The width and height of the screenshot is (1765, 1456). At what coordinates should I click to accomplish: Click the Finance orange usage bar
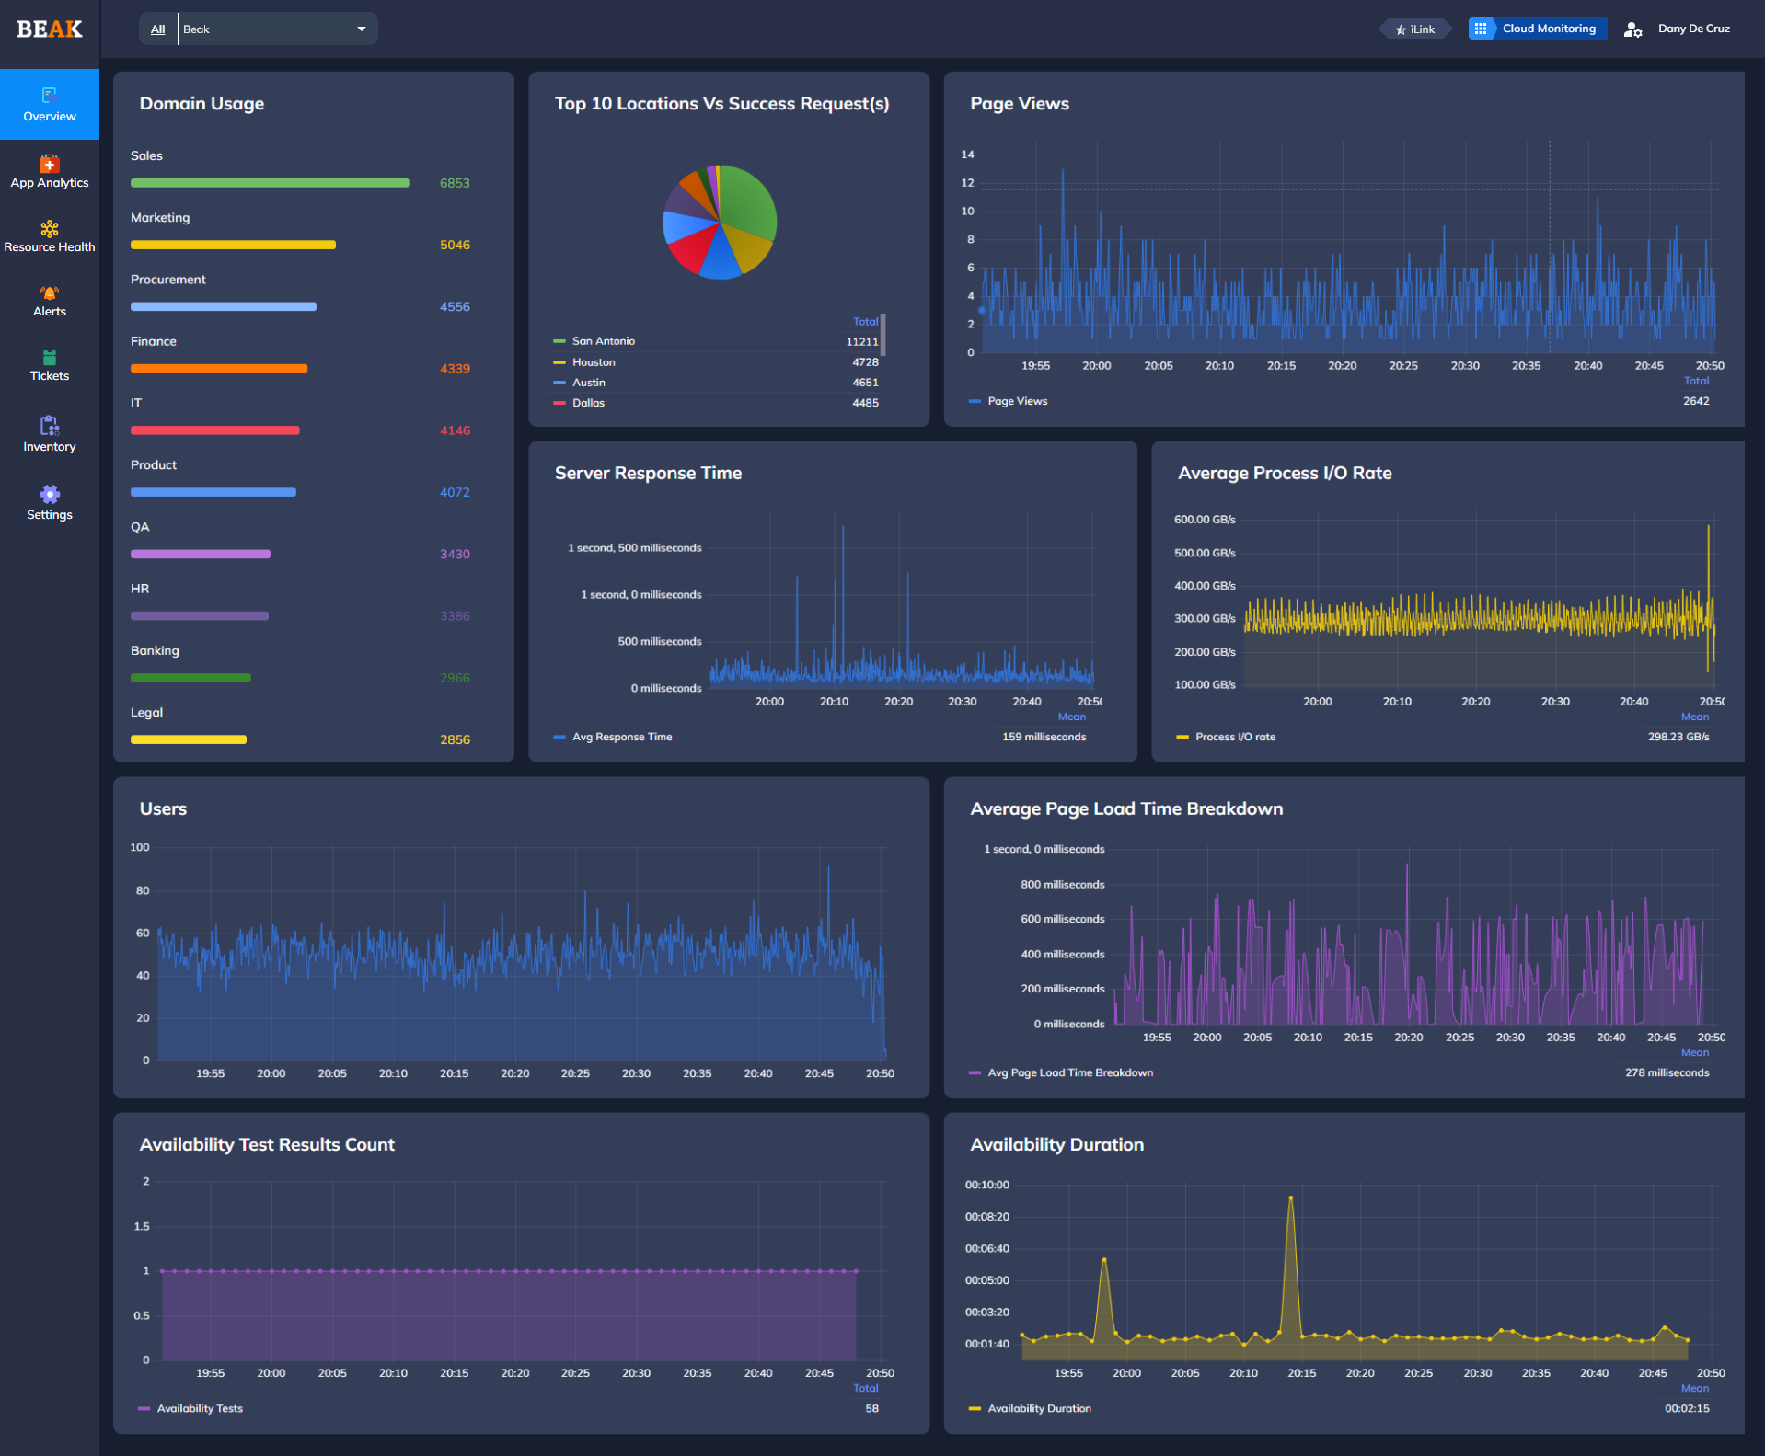pyautogui.click(x=219, y=368)
